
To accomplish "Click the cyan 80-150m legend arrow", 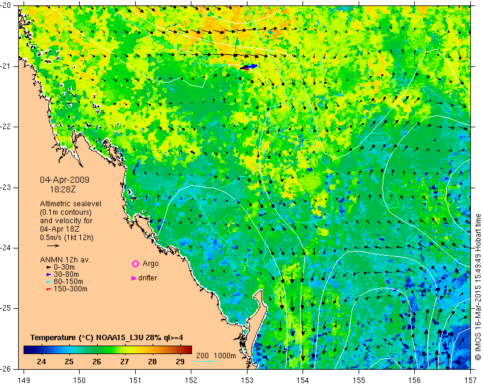I will (48, 282).
